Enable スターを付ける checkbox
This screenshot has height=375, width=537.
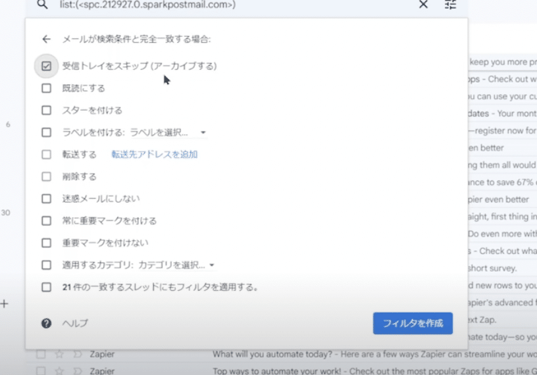pyautogui.click(x=46, y=111)
